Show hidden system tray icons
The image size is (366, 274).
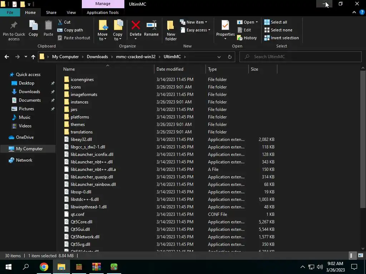click(302, 267)
